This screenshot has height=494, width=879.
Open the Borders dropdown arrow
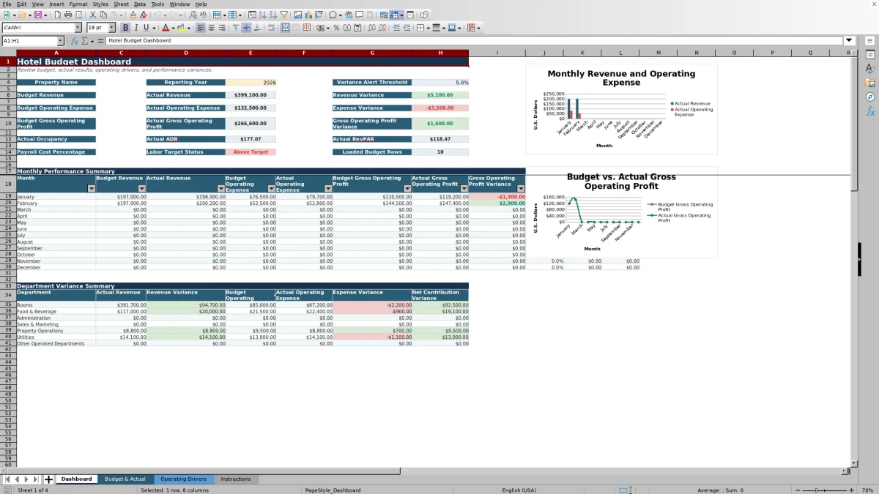(x=428, y=28)
